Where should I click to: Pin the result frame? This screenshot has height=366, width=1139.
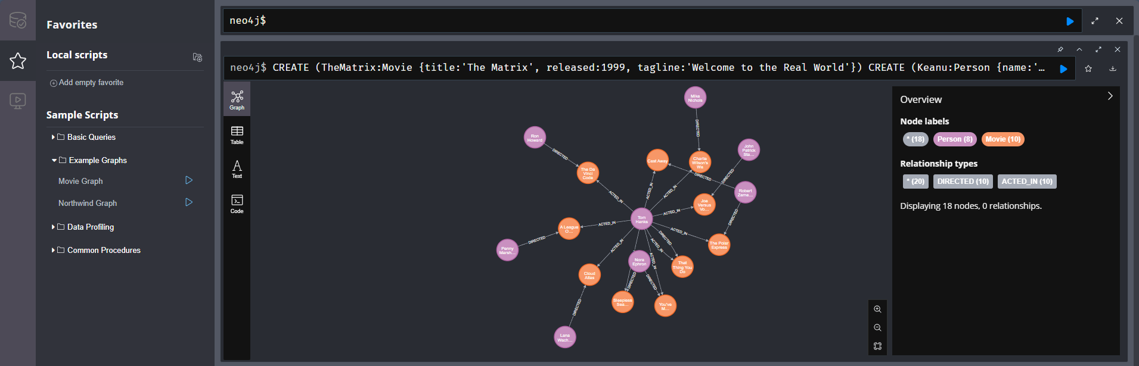click(1060, 49)
